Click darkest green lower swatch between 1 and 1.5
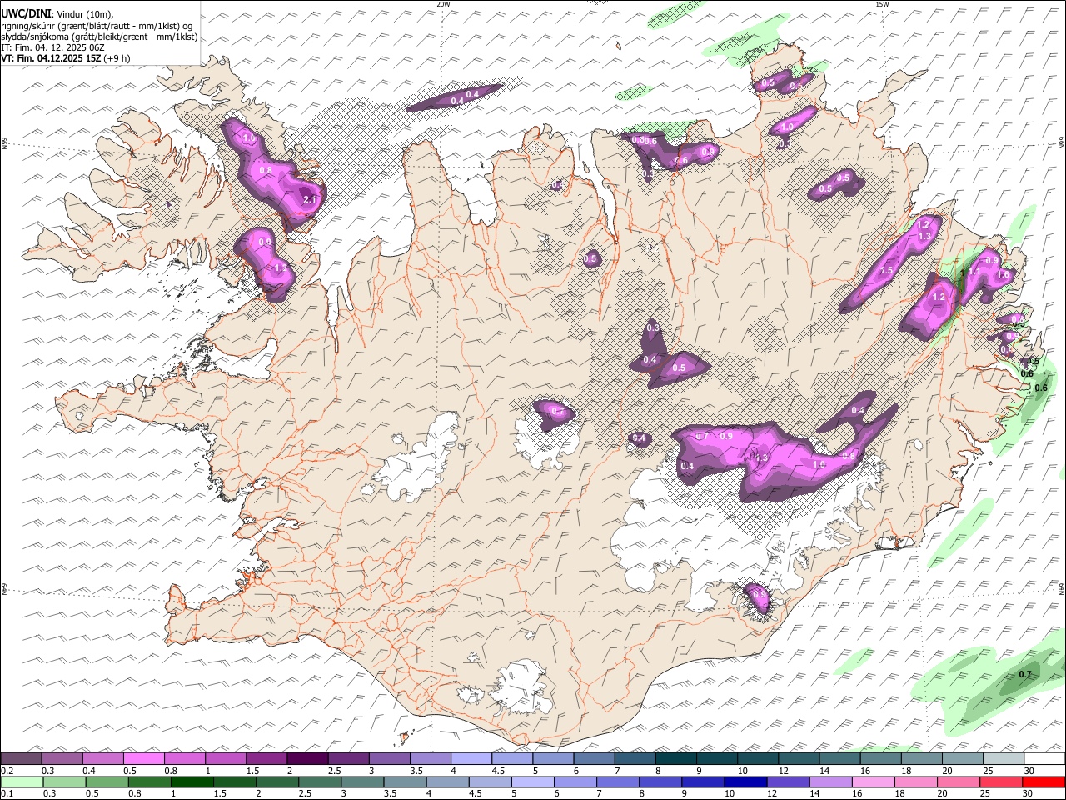This screenshot has width=1066, height=800. [192, 782]
